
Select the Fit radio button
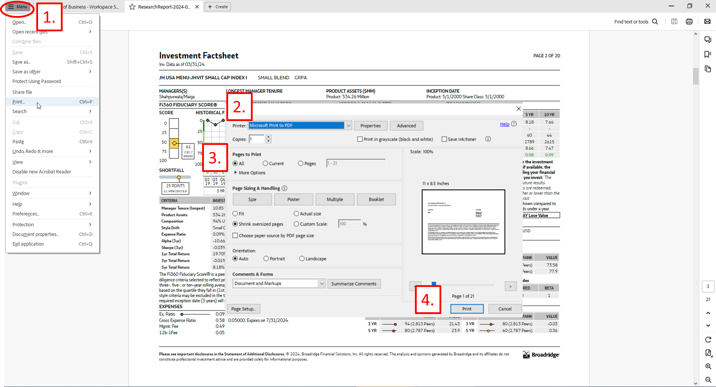[x=235, y=214]
